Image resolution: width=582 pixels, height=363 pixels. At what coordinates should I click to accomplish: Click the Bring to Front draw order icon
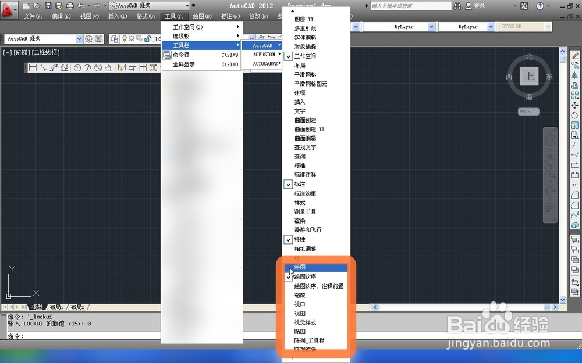pyautogui.click(x=574, y=240)
